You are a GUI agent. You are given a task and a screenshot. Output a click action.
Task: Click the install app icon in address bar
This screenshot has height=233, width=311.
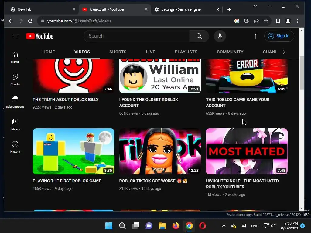[247, 21]
